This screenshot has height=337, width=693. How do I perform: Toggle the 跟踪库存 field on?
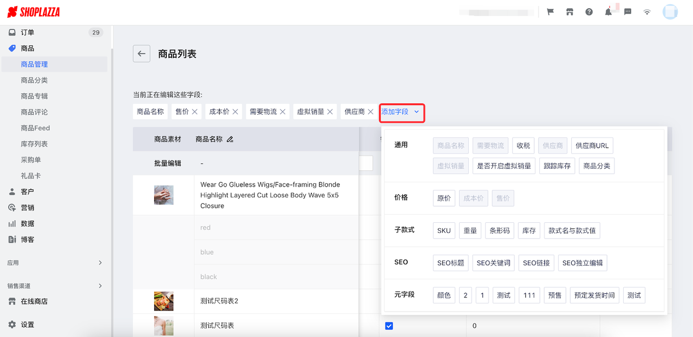557,166
